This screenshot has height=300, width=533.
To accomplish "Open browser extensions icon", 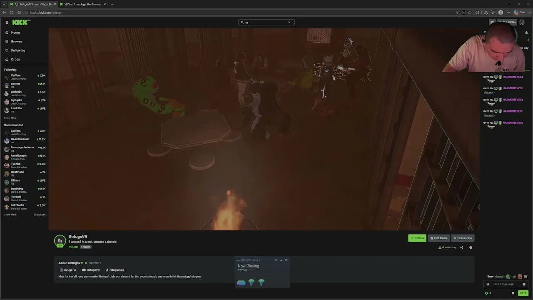I will [x=477, y=12].
